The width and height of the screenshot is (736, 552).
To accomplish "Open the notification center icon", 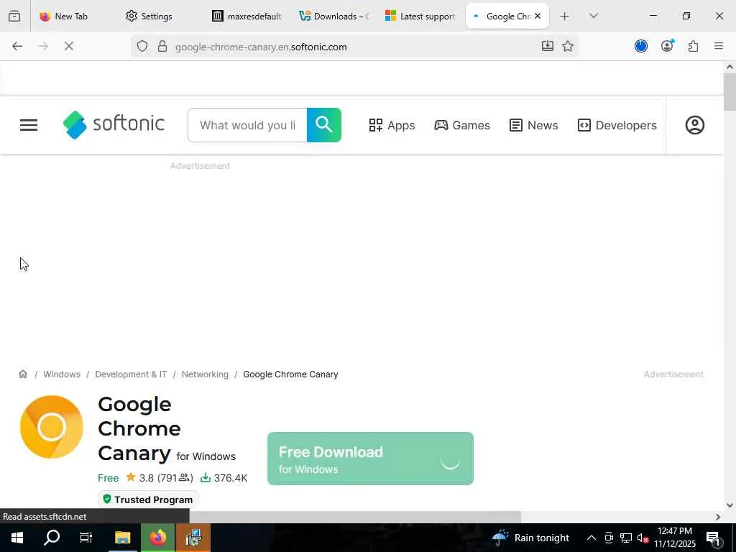I will point(713,538).
